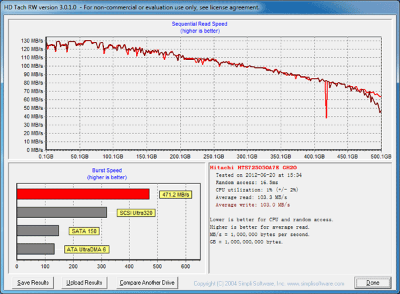Click the SCSI Ultra320 label
This screenshot has width=400, height=294.
pos(137,213)
